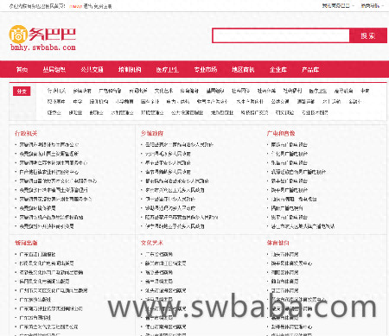Select 乡镇政府 in the 分类 filter row
The height and width of the screenshot is (336, 389).
click(82, 91)
